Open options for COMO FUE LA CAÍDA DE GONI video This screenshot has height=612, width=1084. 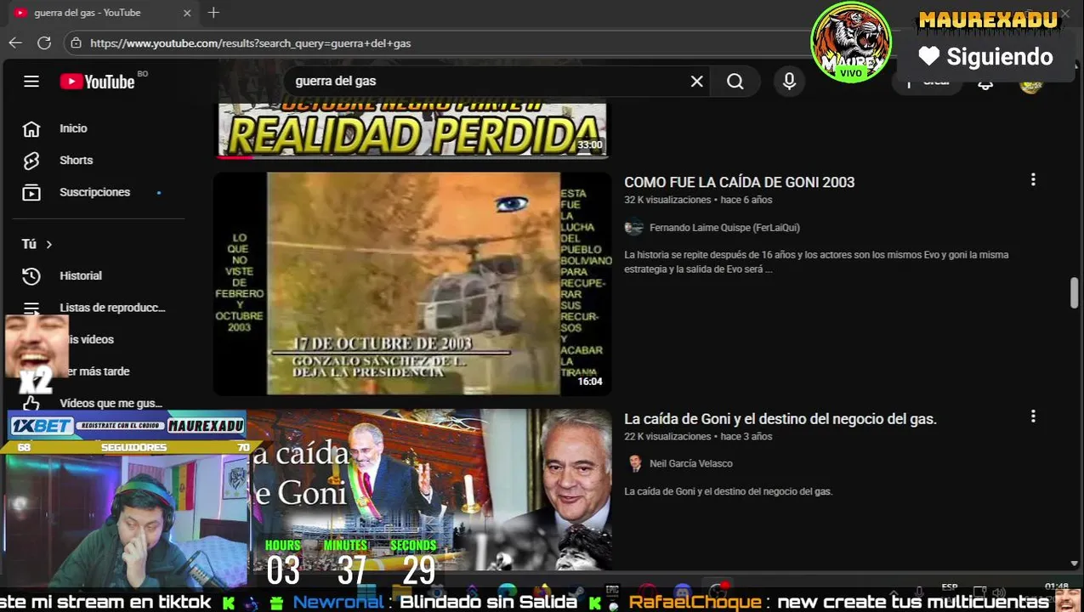[1033, 180]
